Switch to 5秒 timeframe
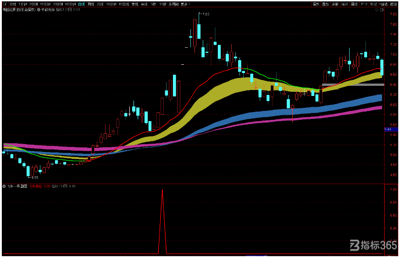The width and height of the screenshot is (401, 258). point(153,4)
